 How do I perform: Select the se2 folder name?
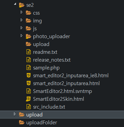pos(30,5)
